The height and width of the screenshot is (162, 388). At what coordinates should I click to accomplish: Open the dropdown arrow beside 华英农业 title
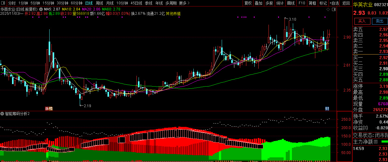coord(41,9)
